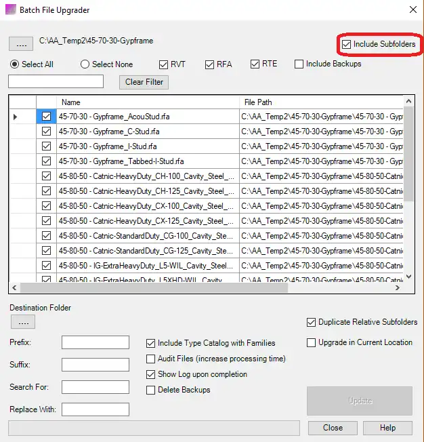Uncheck the RVT file type checkbox
Viewport: 424px width, 442px height.
click(163, 64)
